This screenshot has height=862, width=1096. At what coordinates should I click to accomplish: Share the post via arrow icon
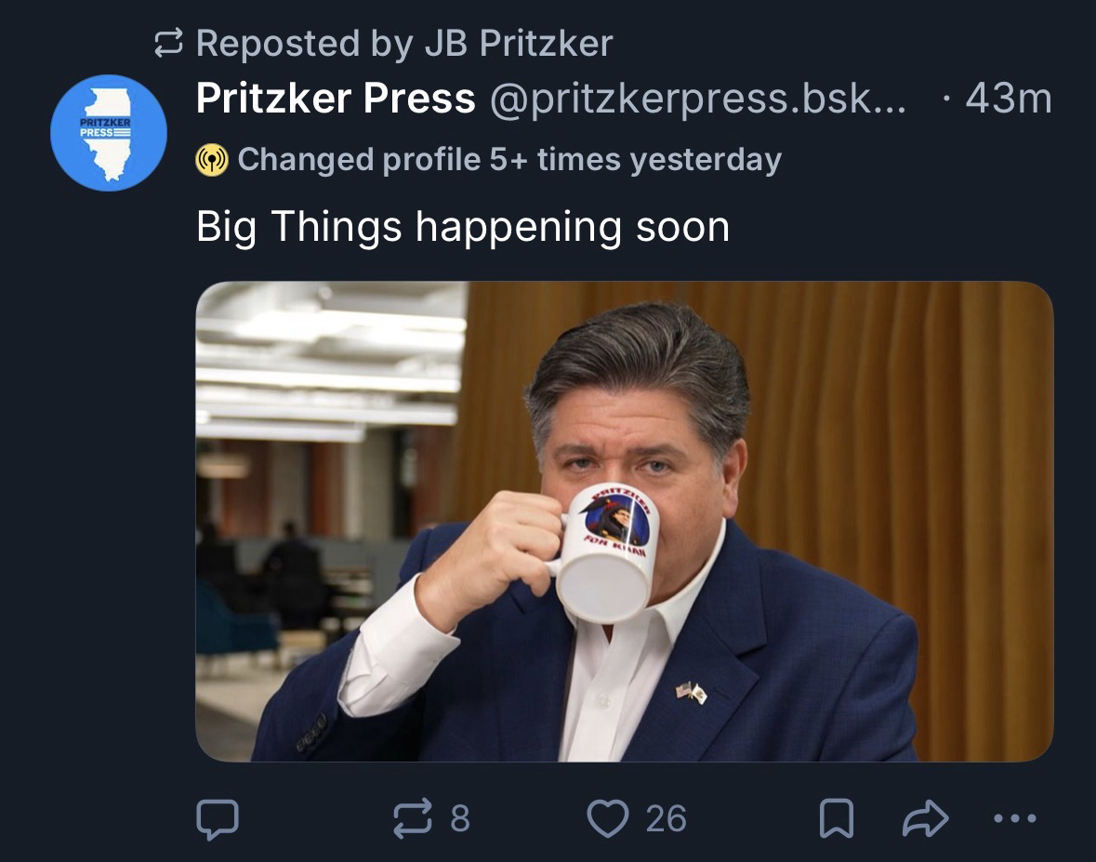point(925,818)
